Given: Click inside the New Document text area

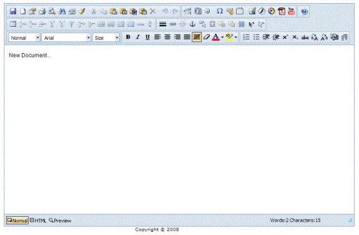Looking at the screenshot, I should pyautogui.click(x=179, y=129).
